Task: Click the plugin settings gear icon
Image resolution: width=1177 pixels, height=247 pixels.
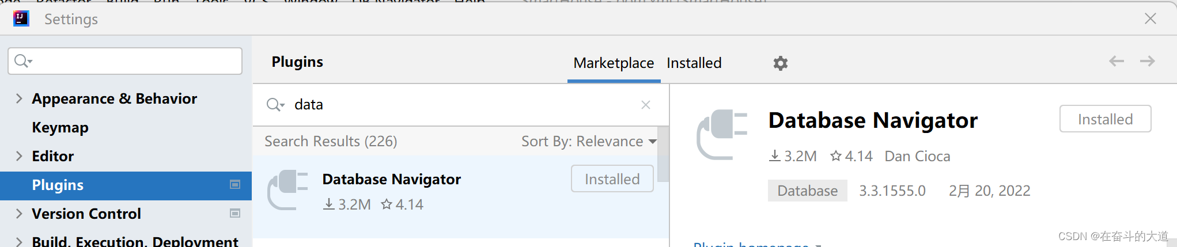Action: (780, 63)
